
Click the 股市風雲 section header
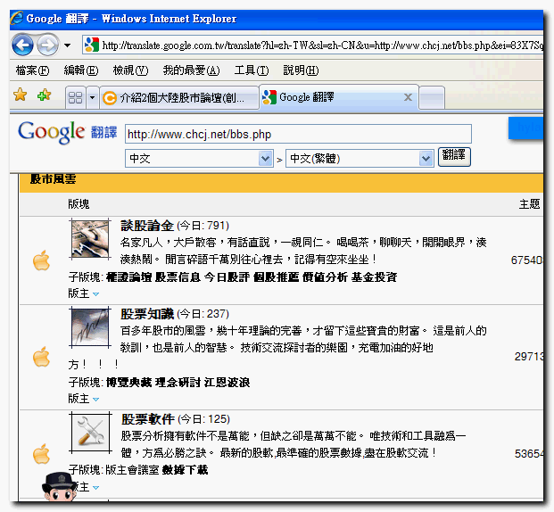pyautogui.click(x=53, y=179)
